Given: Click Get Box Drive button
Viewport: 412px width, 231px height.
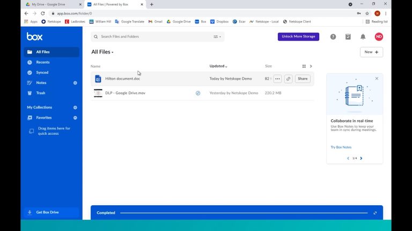Looking at the screenshot, I should 51,212.
